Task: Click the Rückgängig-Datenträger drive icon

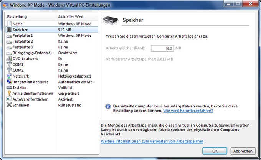Action: [9, 53]
